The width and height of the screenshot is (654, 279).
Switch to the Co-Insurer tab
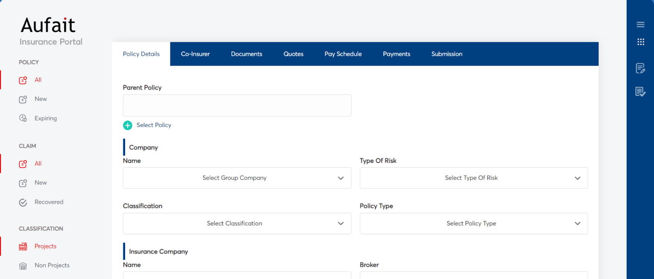[195, 54]
